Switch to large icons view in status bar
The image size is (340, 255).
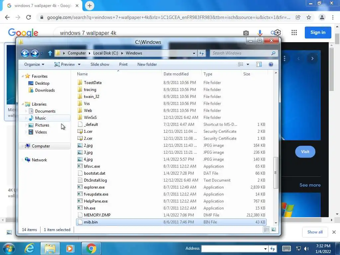coord(274,230)
